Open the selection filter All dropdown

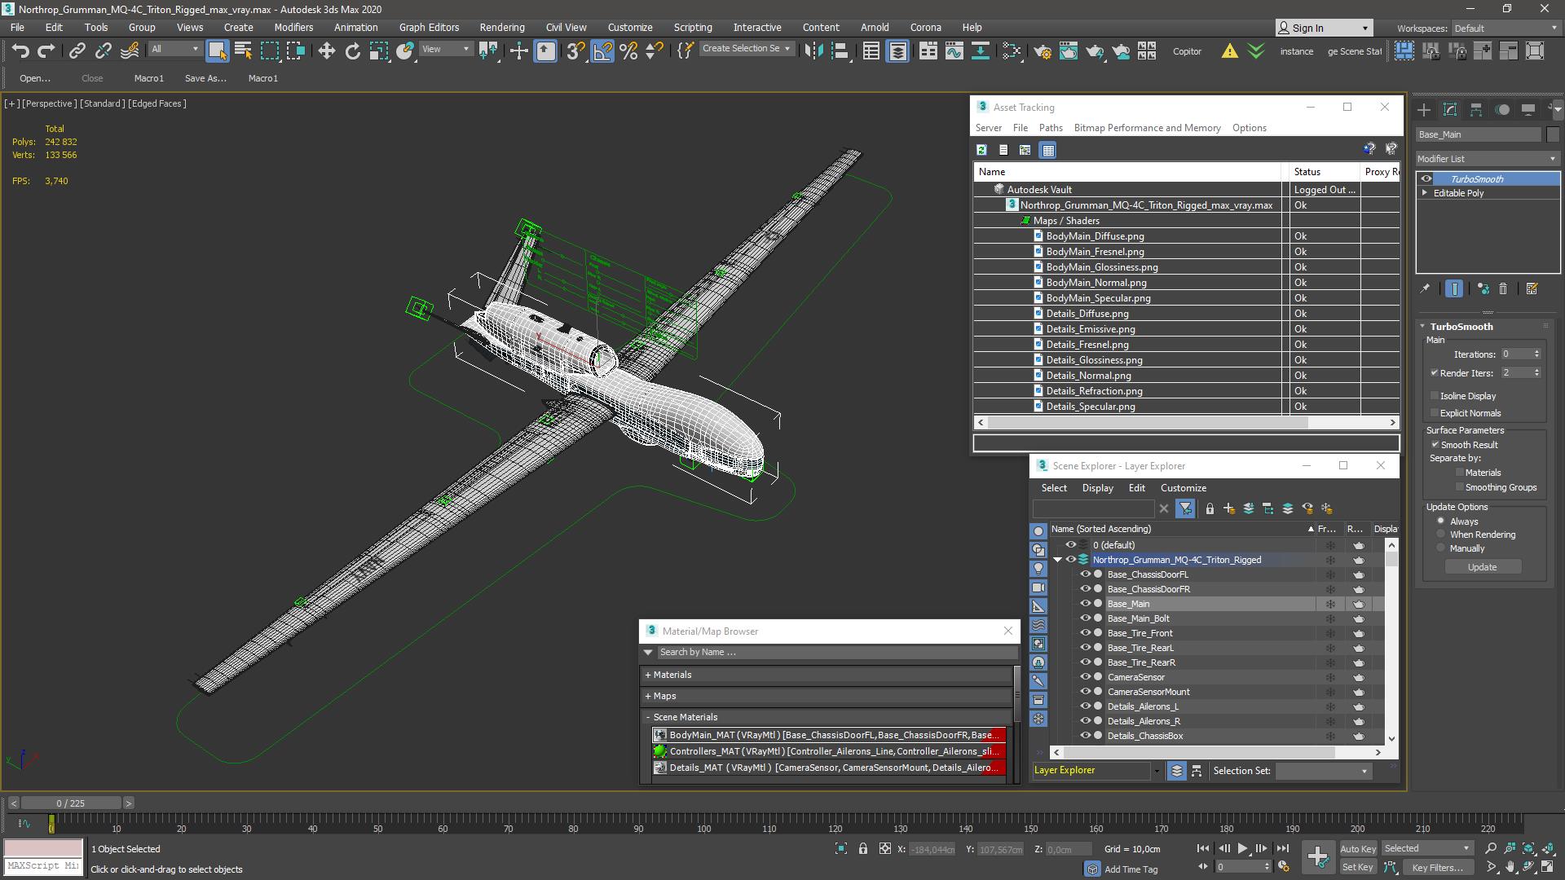click(175, 49)
